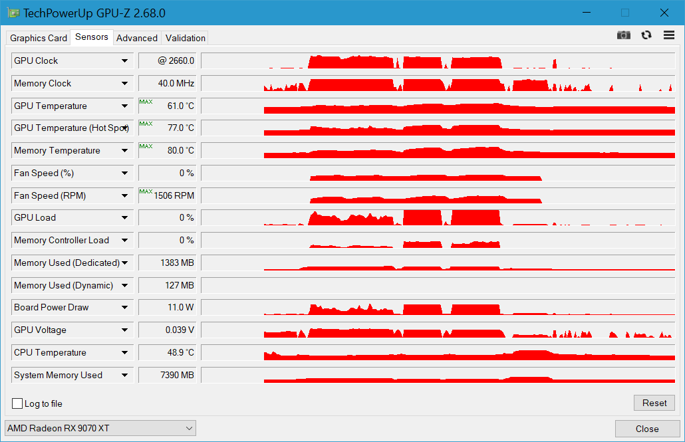Click the Fan Speed value 1506 RPM
685x442 pixels.
pyautogui.click(x=168, y=195)
